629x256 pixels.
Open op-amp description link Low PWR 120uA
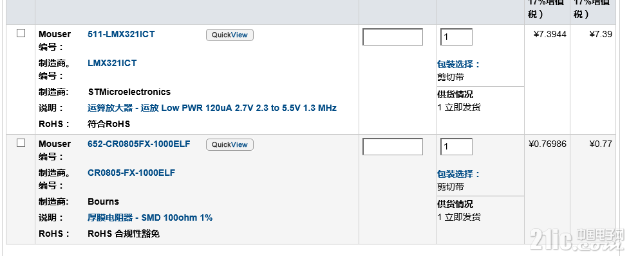pyautogui.click(x=212, y=108)
